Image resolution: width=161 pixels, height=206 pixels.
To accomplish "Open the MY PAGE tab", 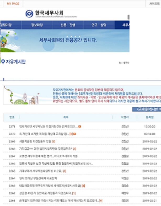I will coord(13,3).
